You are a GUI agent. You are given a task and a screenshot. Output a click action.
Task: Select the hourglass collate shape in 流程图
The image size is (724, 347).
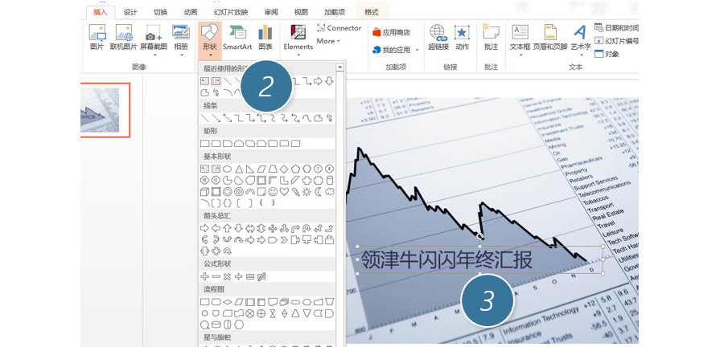click(x=273, y=313)
